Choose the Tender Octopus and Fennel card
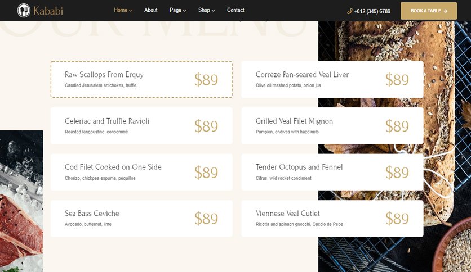The height and width of the screenshot is (272, 471). point(332,172)
